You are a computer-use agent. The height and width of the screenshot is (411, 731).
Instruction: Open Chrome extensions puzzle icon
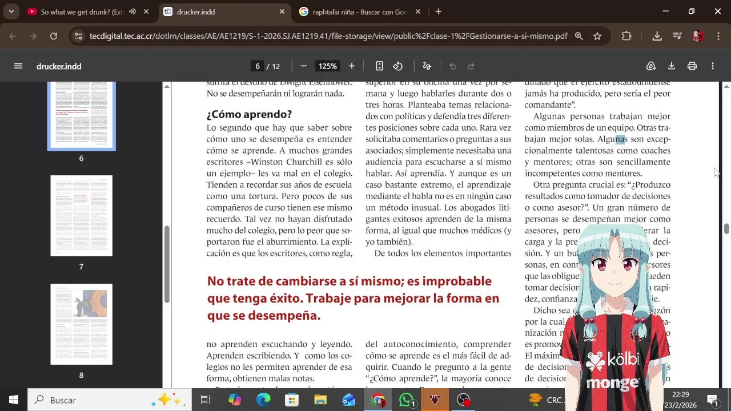(626, 36)
